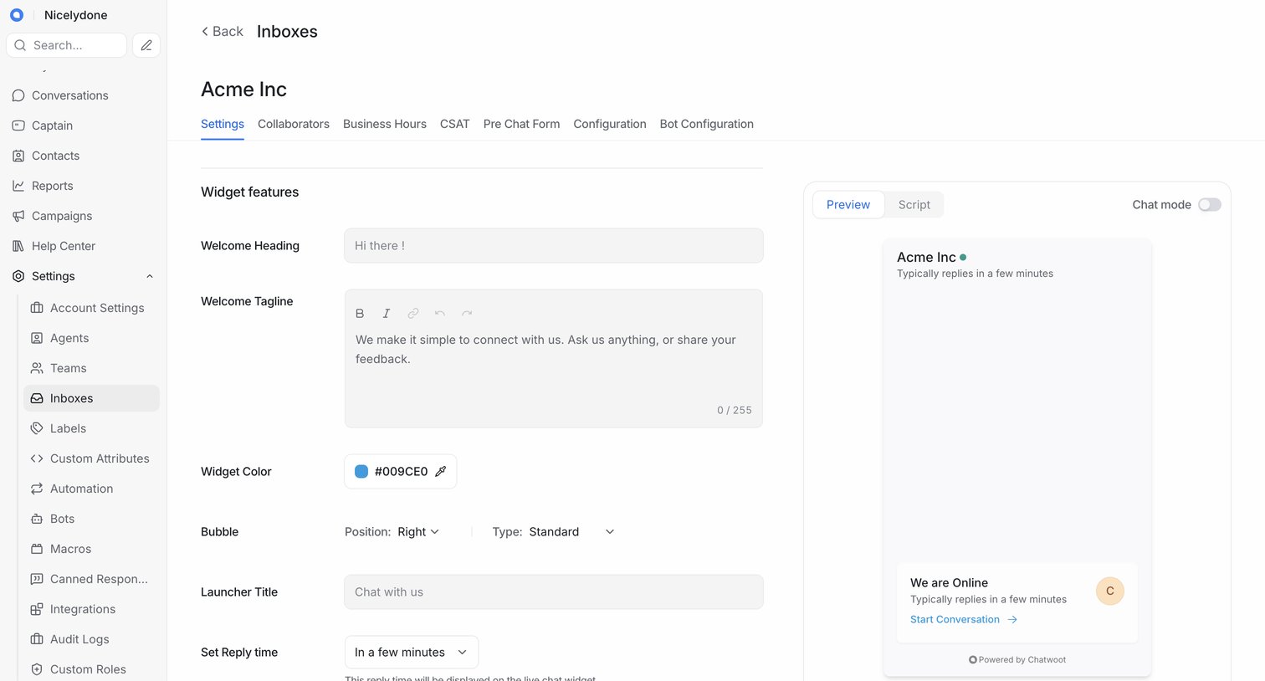Screen dimensions: 1265x681
Task: Click the Inboxes tray icon
Action: [37, 398]
